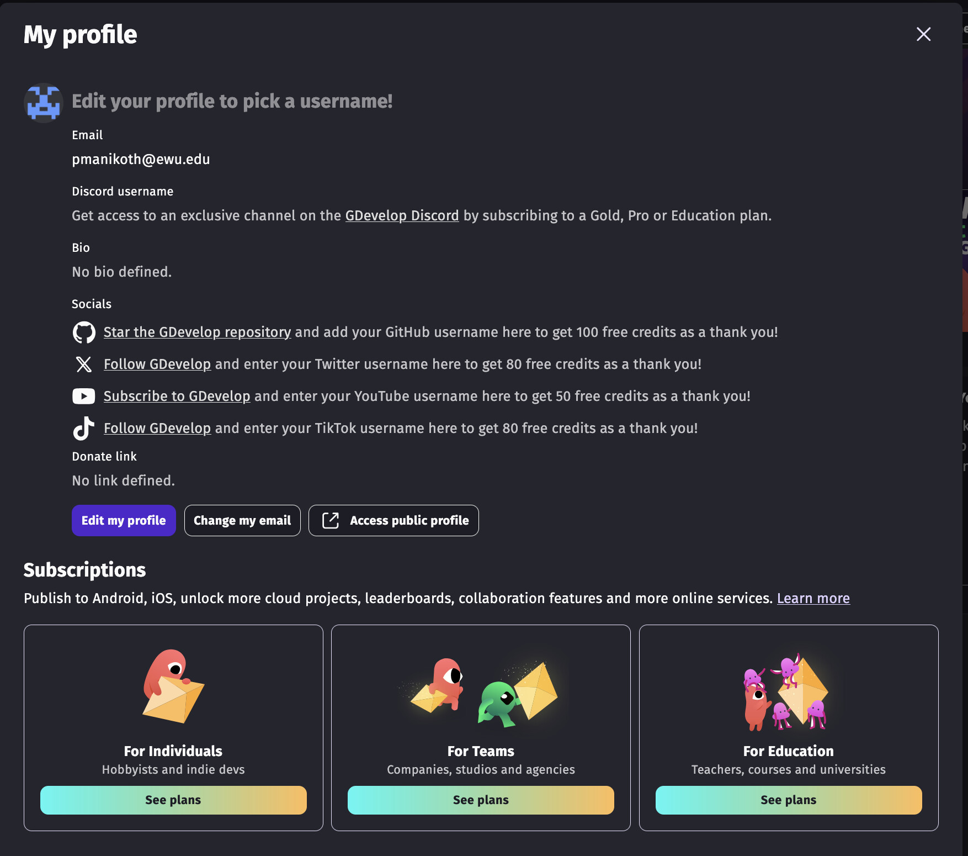Click the X (Twitter) icon
The width and height of the screenshot is (968, 856).
click(x=84, y=364)
